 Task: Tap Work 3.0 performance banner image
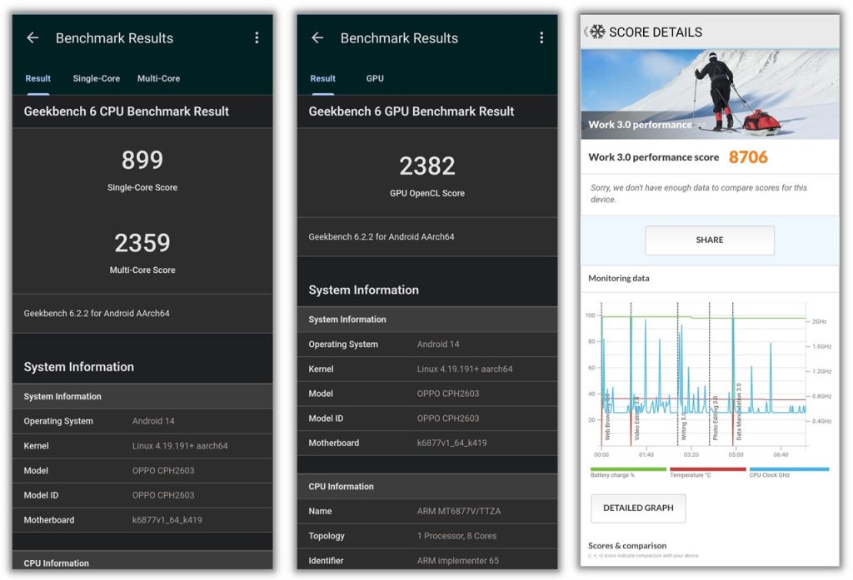coord(710,93)
